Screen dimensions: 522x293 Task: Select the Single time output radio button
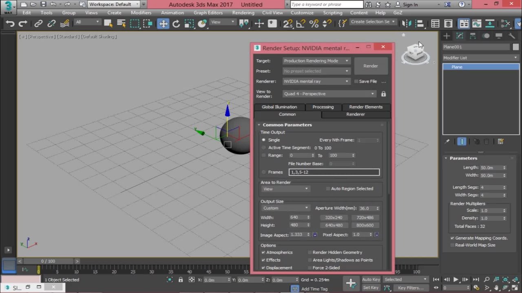click(263, 140)
